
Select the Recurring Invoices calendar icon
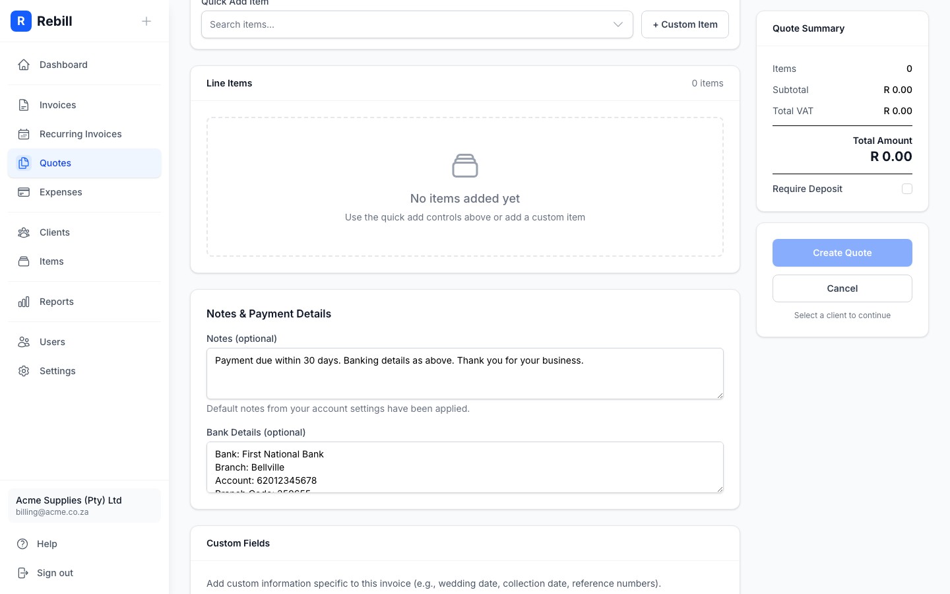pyautogui.click(x=24, y=134)
